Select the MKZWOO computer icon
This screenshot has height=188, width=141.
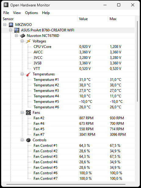click(11, 25)
